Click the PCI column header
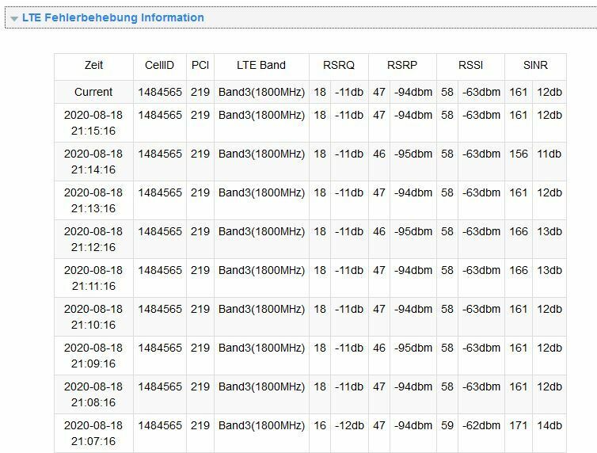 (x=200, y=65)
